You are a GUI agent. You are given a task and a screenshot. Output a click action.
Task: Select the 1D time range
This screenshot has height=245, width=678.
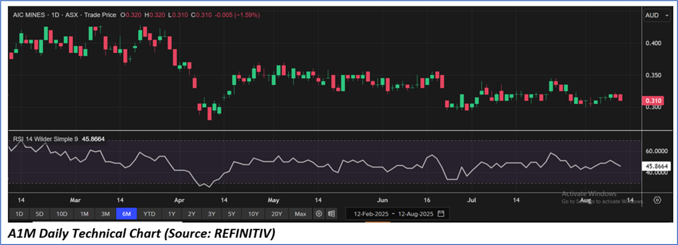click(19, 213)
